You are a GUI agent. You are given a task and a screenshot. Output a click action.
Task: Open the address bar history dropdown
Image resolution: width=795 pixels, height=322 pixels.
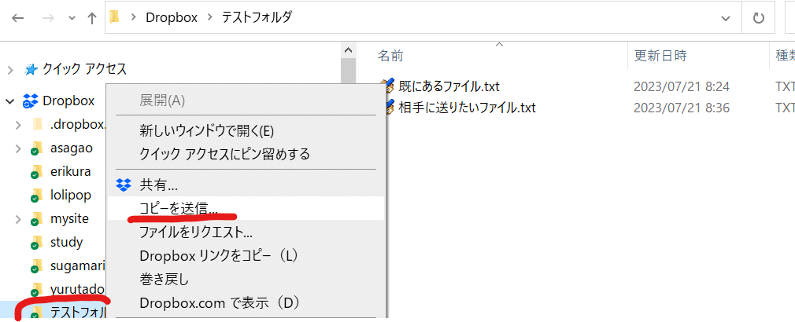[x=725, y=18]
